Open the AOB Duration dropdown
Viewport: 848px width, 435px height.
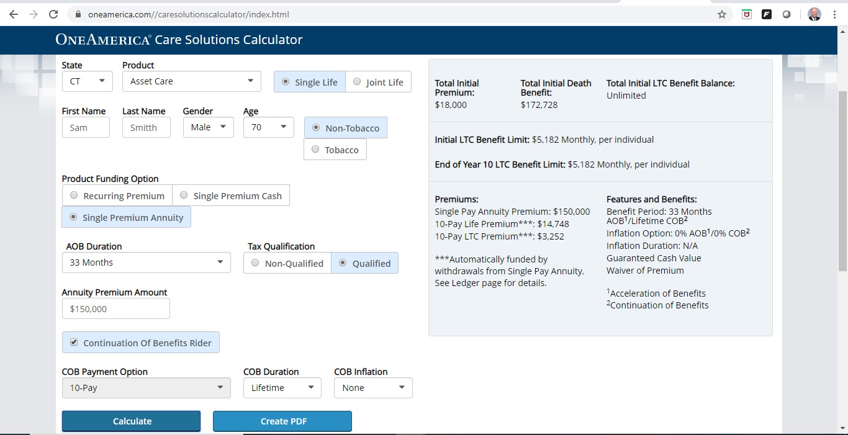coord(146,262)
